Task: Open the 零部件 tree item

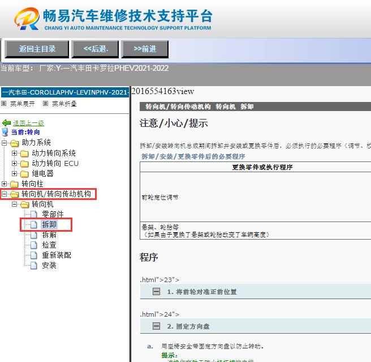Action: pos(53,214)
